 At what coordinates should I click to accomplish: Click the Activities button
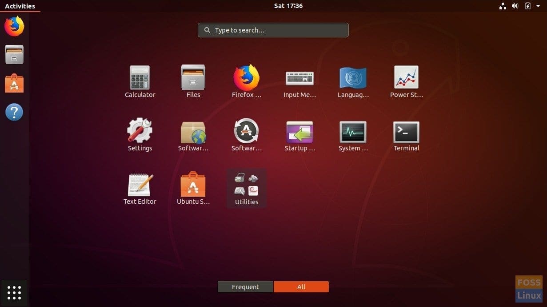pos(20,6)
